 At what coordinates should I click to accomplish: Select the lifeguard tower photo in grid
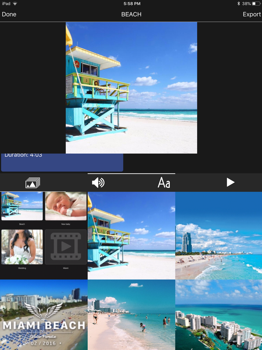[x=131, y=236]
